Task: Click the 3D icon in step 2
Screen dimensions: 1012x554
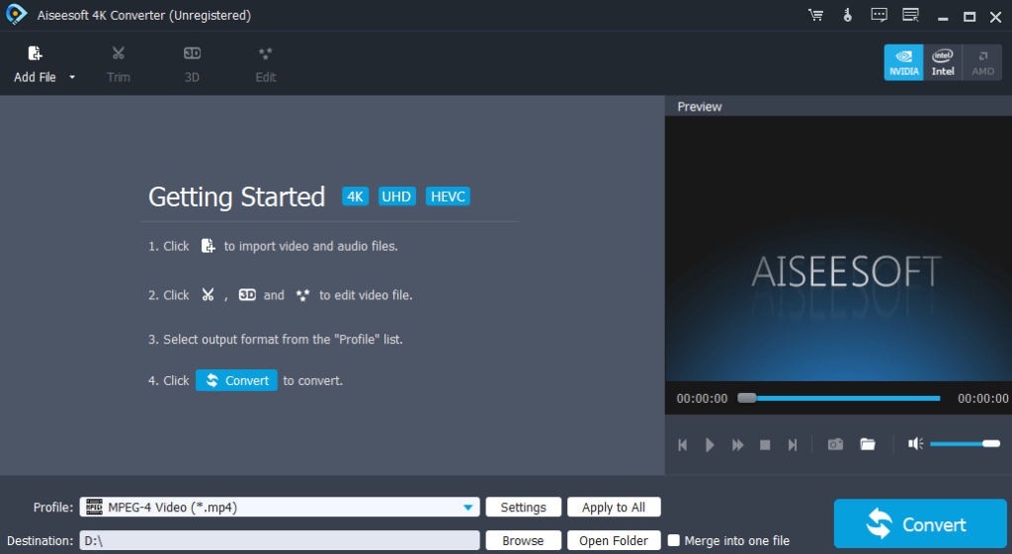Action: pos(247,294)
